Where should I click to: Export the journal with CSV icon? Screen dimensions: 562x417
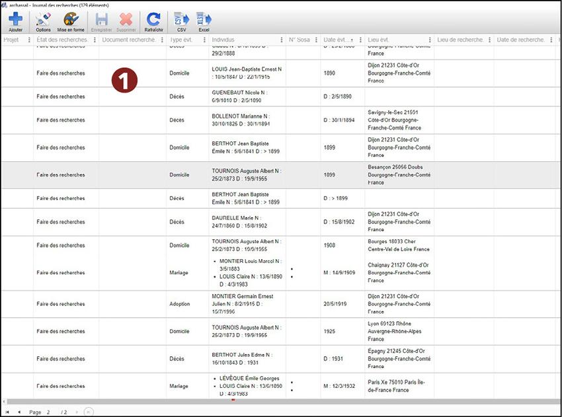[181, 19]
